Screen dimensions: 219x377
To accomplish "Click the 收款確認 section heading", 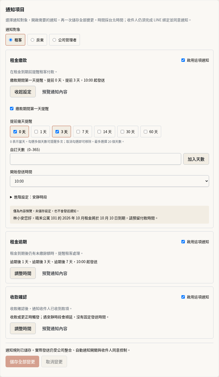I will tap(18, 297).
